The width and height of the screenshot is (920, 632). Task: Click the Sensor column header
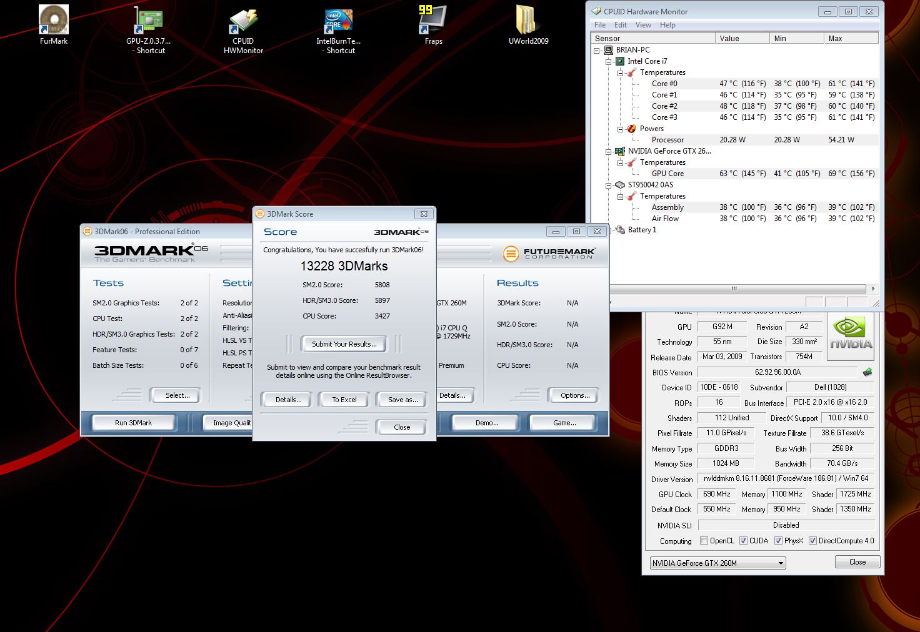[x=654, y=39]
